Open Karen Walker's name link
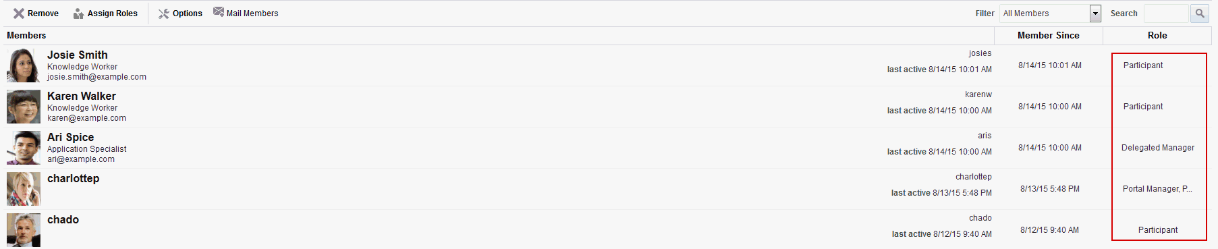 (x=82, y=96)
